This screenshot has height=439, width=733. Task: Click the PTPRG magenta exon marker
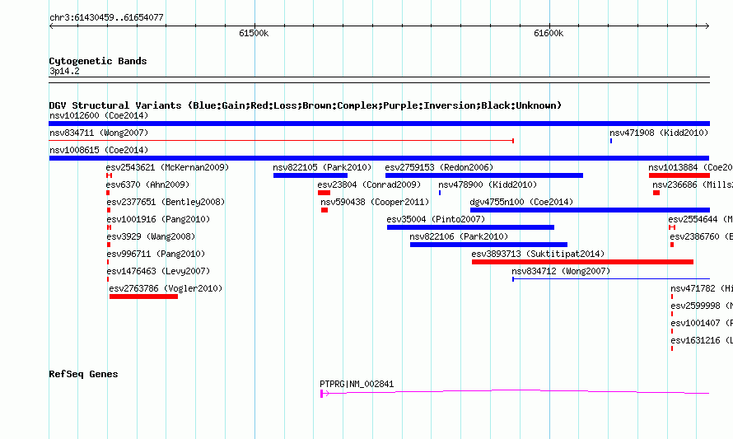click(x=322, y=394)
